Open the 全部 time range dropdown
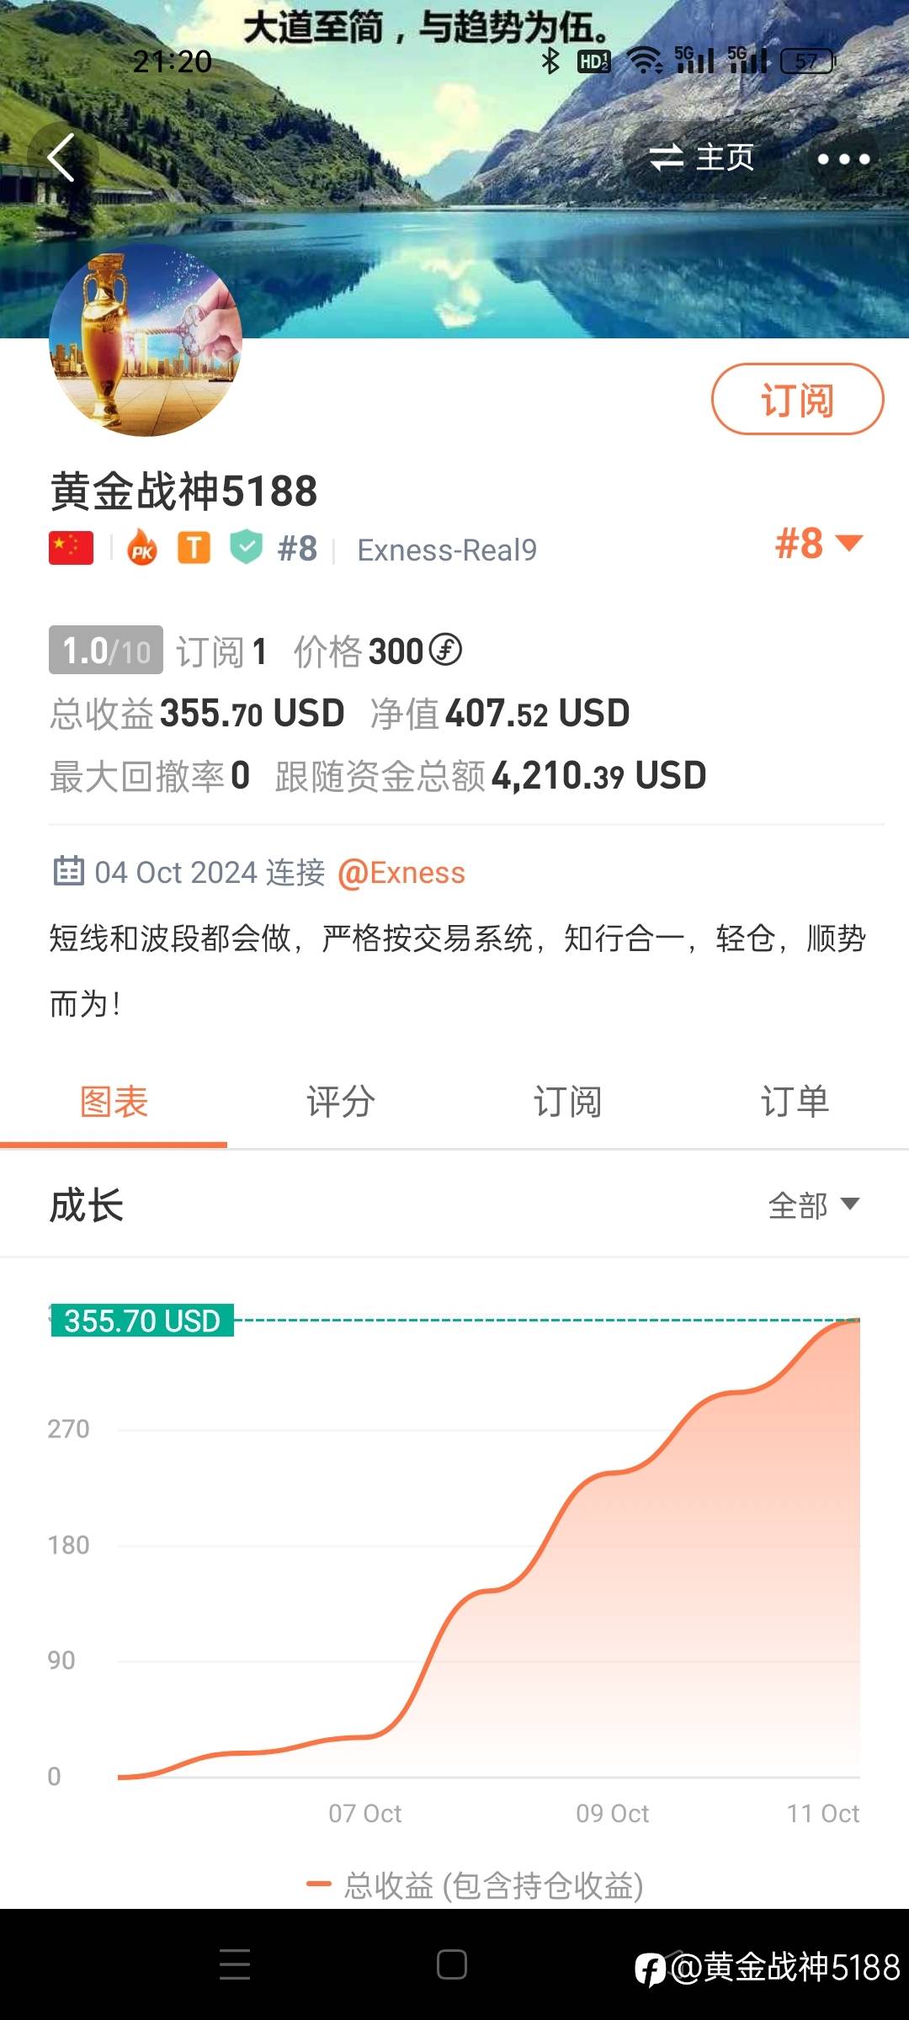The width and height of the screenshot is (909, 2020). coord(813,1205)
